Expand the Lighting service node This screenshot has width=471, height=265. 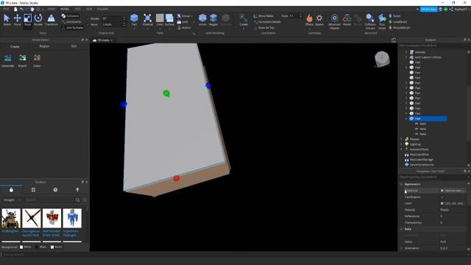[402, 144]
